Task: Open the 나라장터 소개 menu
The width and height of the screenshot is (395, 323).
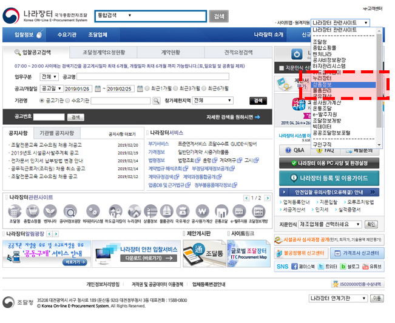Action: [269, 35]
